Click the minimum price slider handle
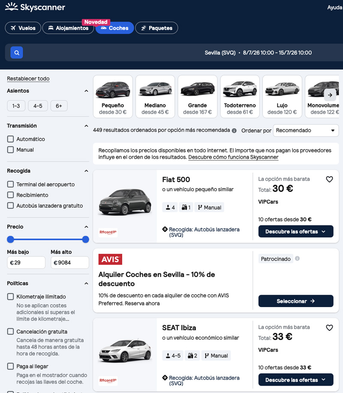This screenshot has width=343, height=393. [x=11, y=239]
